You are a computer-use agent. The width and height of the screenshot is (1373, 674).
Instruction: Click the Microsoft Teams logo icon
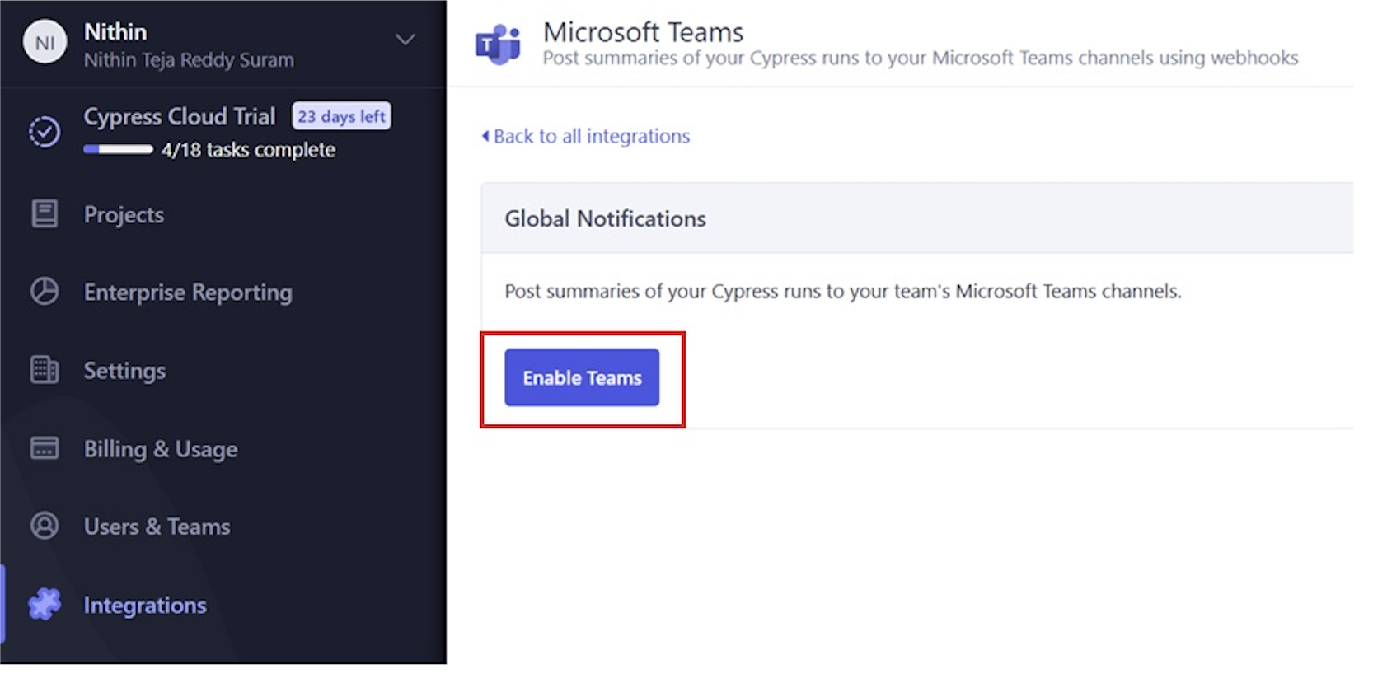click(x=498, y=44)
